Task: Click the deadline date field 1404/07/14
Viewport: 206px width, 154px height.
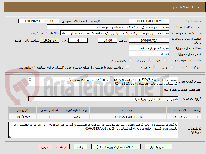Action: click(x=149, y=40)
